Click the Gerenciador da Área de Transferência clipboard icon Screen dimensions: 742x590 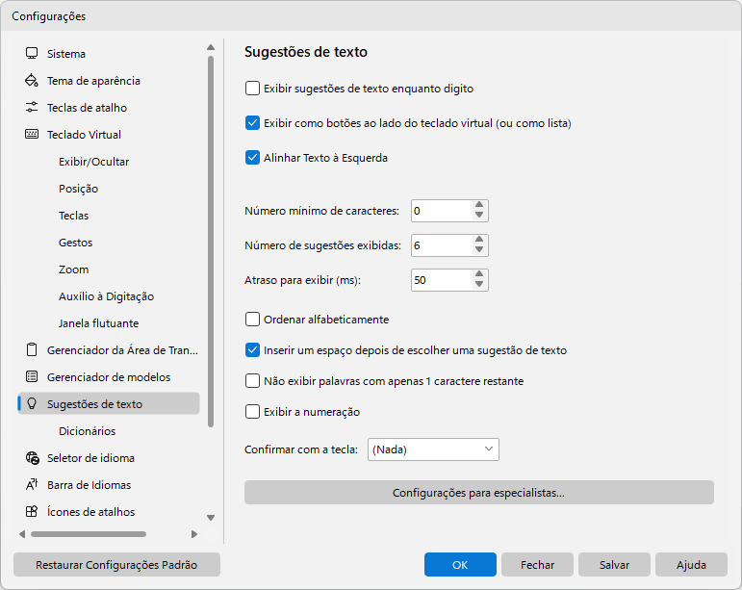[32, 350]
